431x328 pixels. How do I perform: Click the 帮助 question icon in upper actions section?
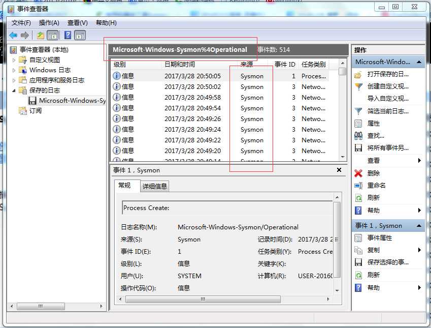pos(358,211)
